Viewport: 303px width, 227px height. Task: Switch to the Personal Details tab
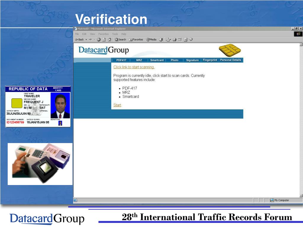pos(231,60)
